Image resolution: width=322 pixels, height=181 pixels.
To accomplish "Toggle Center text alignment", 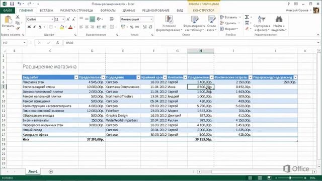I will [87, 27].
